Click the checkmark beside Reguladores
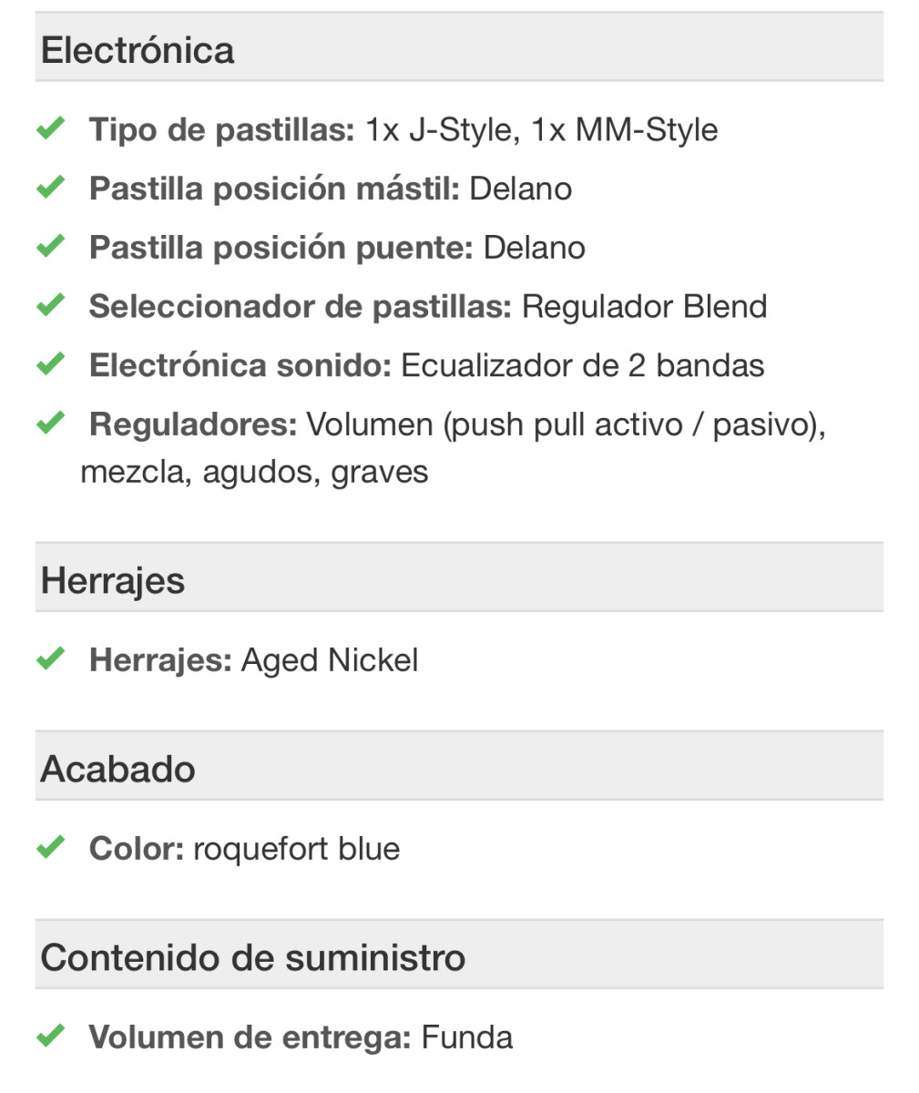919x1093 pixels. [x=50, y=424]
